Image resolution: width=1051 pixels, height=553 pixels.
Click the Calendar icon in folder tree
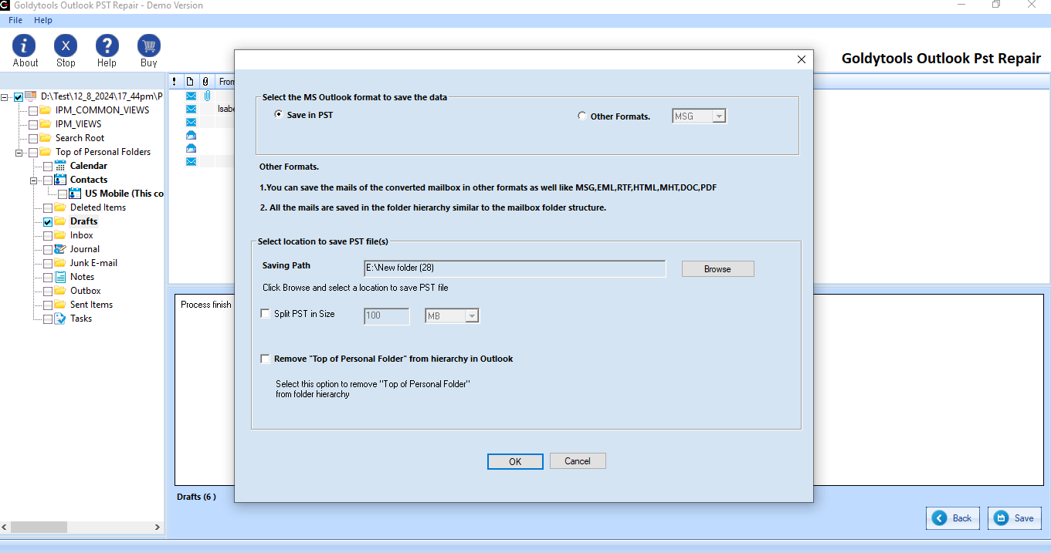60,166
